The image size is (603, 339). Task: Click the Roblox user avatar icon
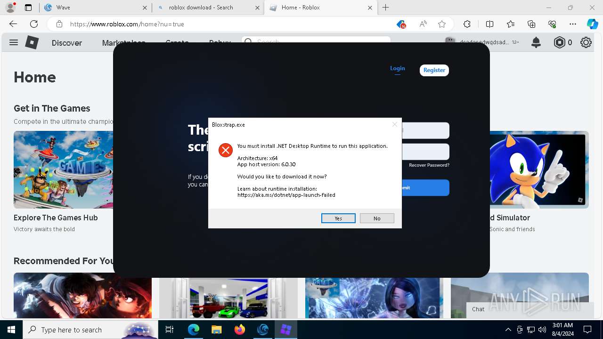pyautogui.click(x=450, y=41)
